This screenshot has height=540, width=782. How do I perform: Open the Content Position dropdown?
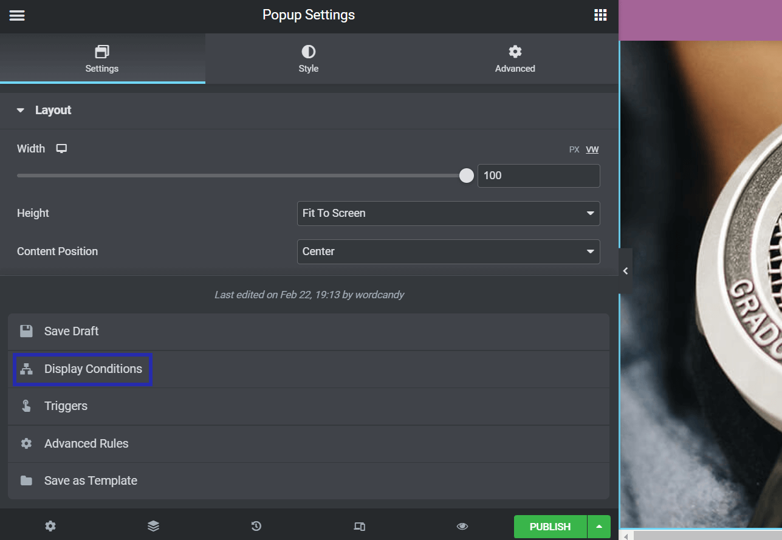pyautogui.click(x=448, y=251)
